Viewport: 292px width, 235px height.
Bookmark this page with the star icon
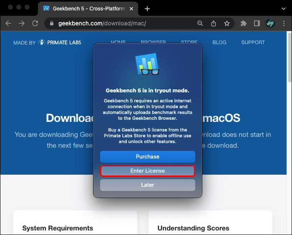click(x=227, y=23)
